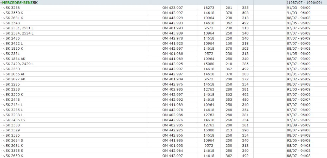Open the SK 3235 model entry
The height and width of the screenshot is (158, 327).
13,85
